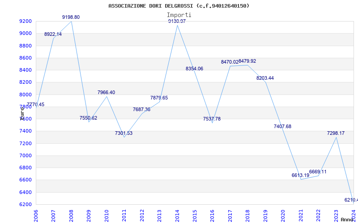
Task: Click y-axis value 8400
Action: click(x=26, y=70)
